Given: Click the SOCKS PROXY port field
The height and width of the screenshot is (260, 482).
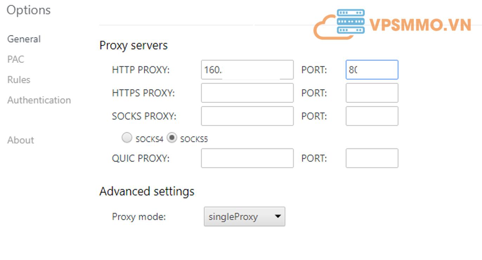Looking at the screenshot, I should point(372,116).
